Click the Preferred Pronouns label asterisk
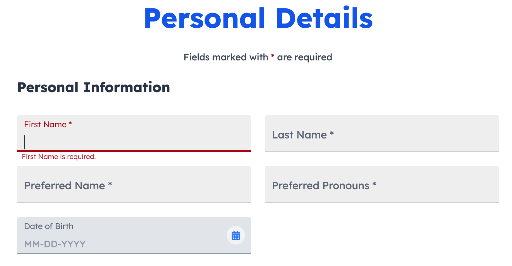The image size is (512, 266). [374, 184]
